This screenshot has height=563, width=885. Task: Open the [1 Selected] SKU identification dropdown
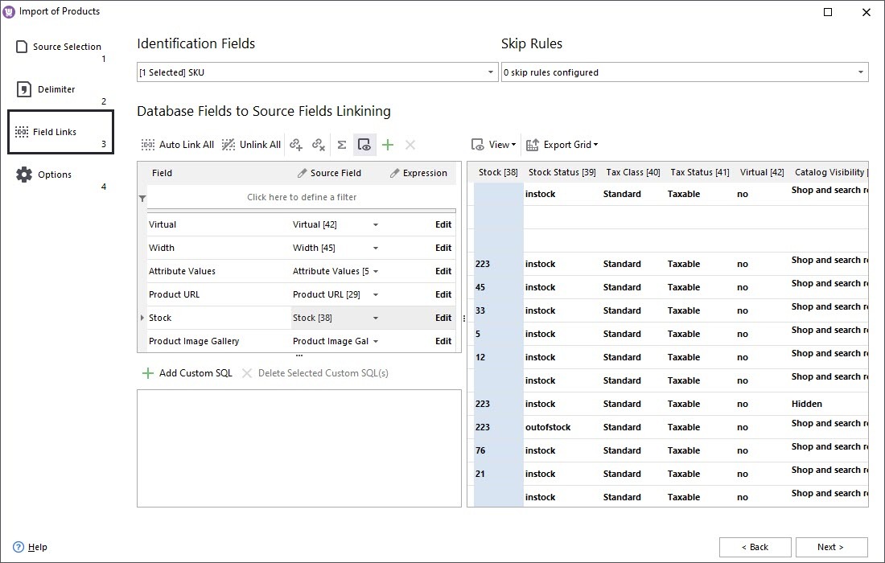coord(490,72)
